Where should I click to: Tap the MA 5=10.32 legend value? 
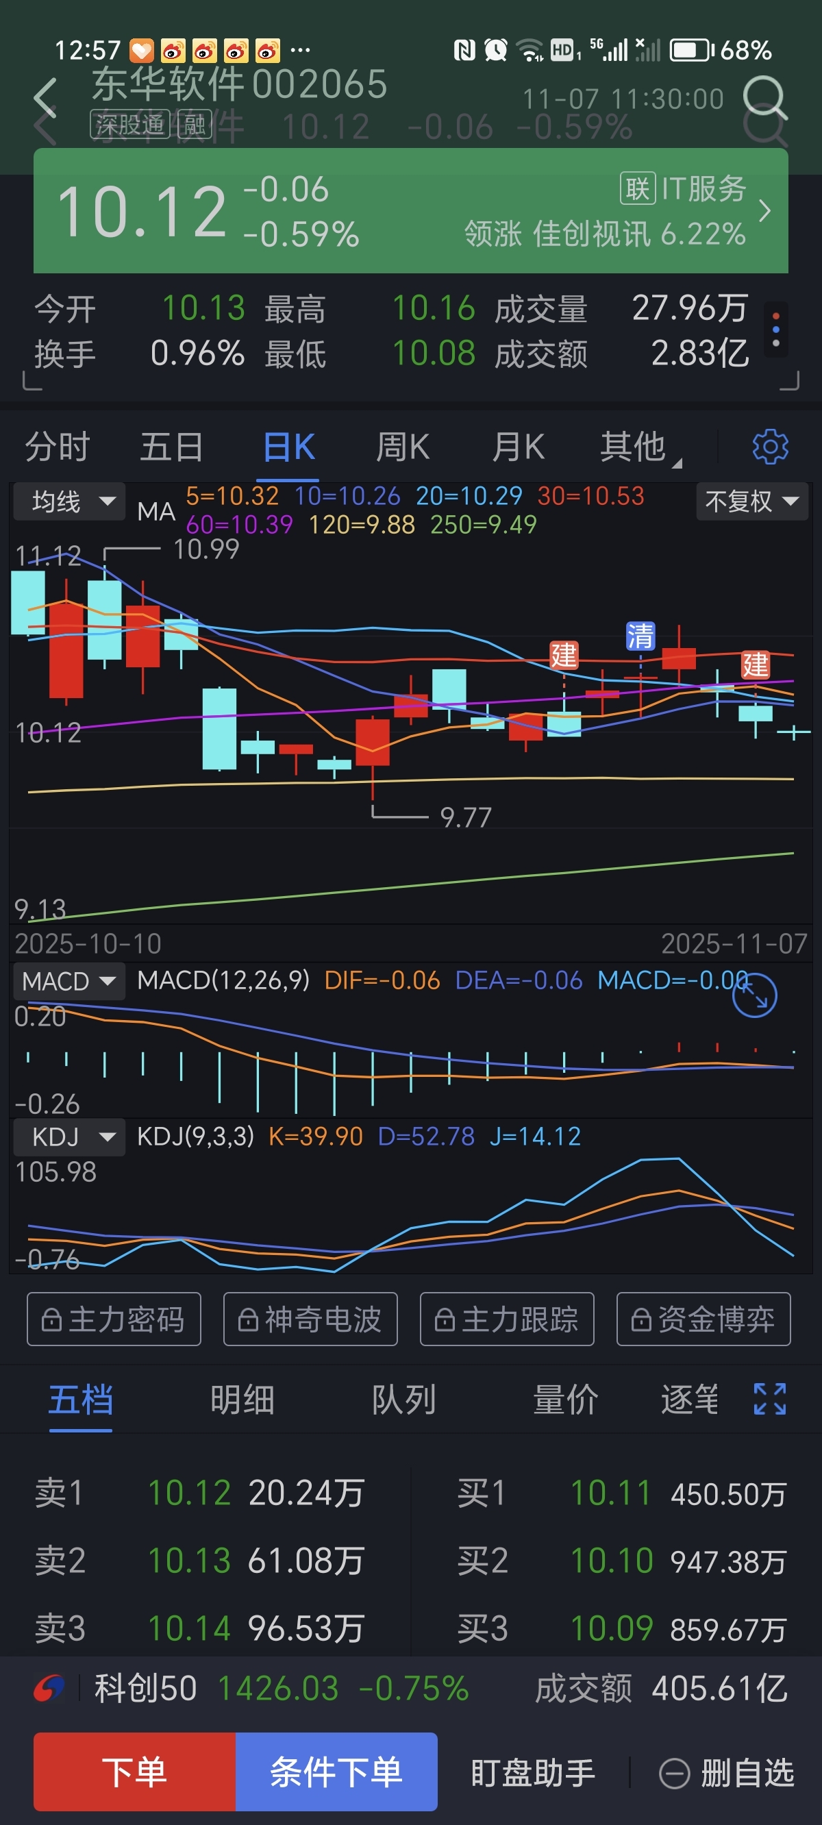232,496
